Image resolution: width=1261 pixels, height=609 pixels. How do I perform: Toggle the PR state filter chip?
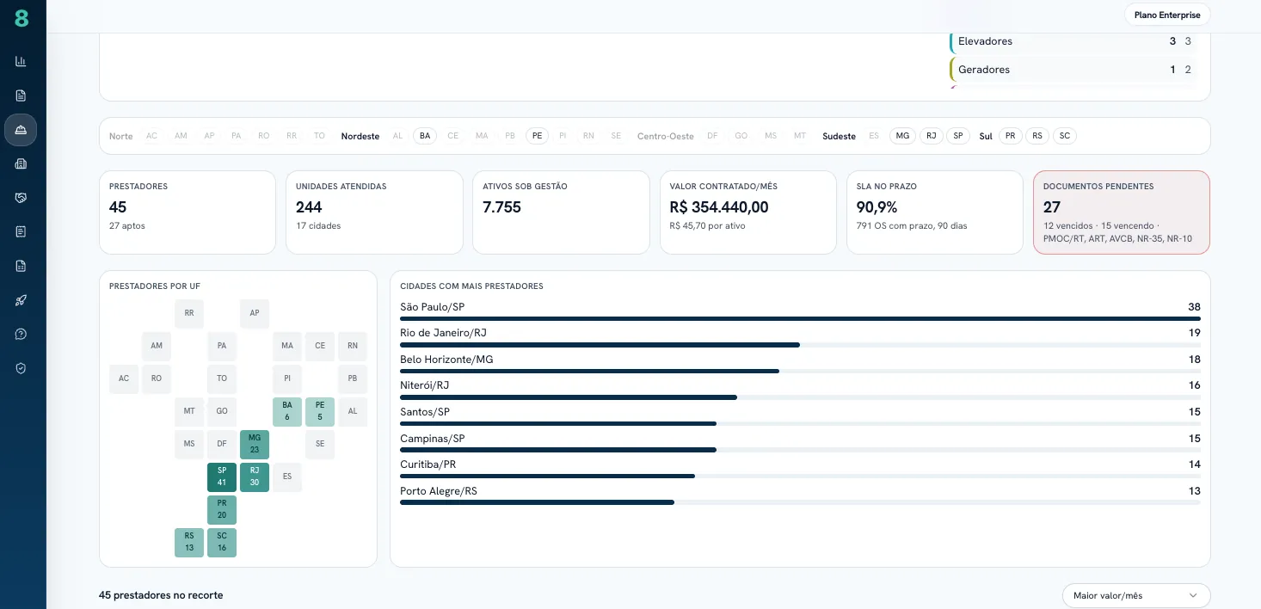tap(1010, 136)
